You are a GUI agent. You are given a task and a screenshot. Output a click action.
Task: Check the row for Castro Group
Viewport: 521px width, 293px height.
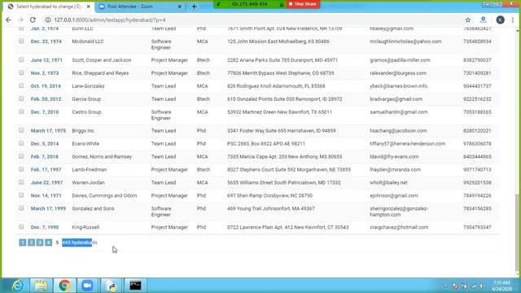coord(21,112)
